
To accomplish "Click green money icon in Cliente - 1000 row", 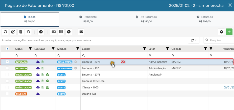I will [x=48, y=87].
